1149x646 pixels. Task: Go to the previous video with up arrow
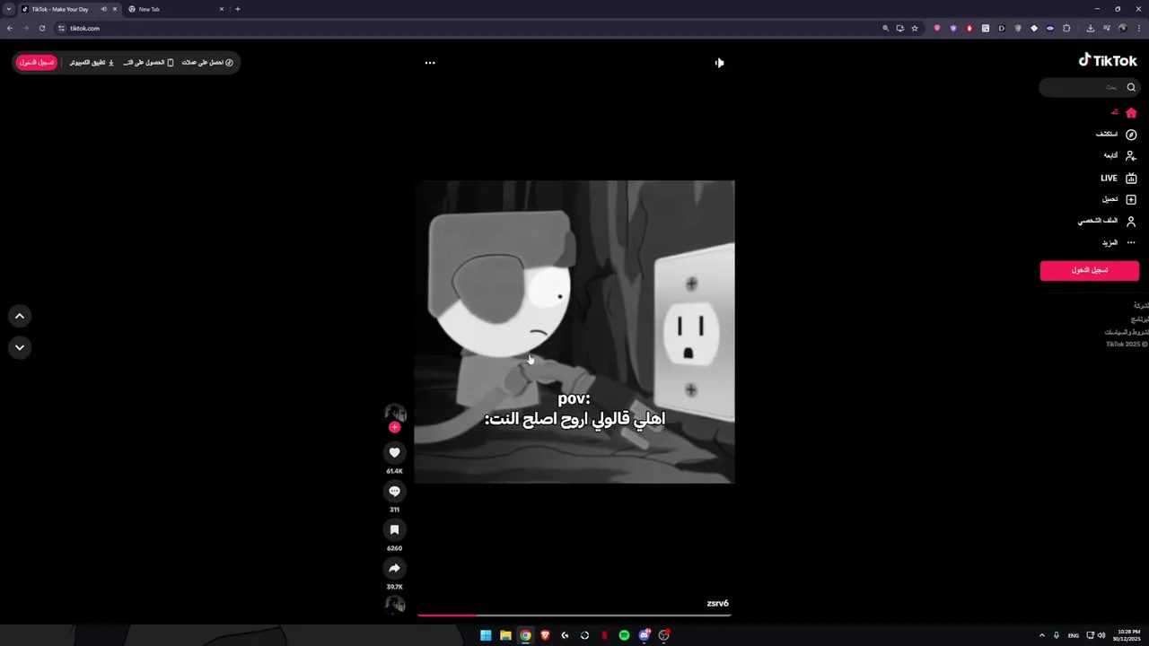pyautogui.click(x=20, y=316)
